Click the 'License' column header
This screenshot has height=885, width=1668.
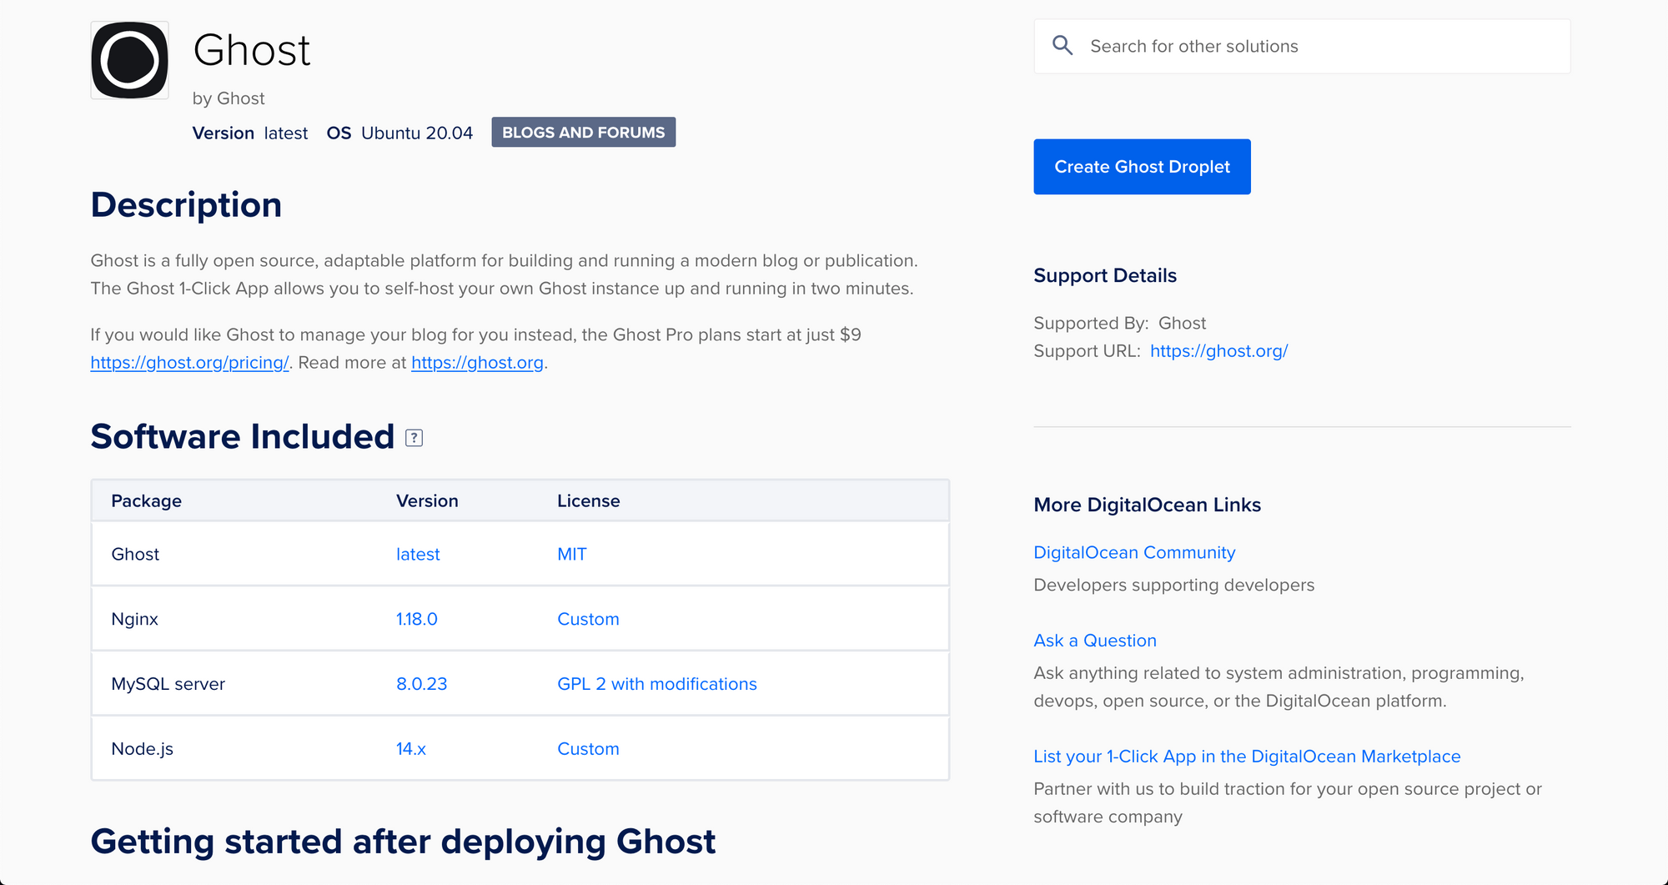click(588, 501)
